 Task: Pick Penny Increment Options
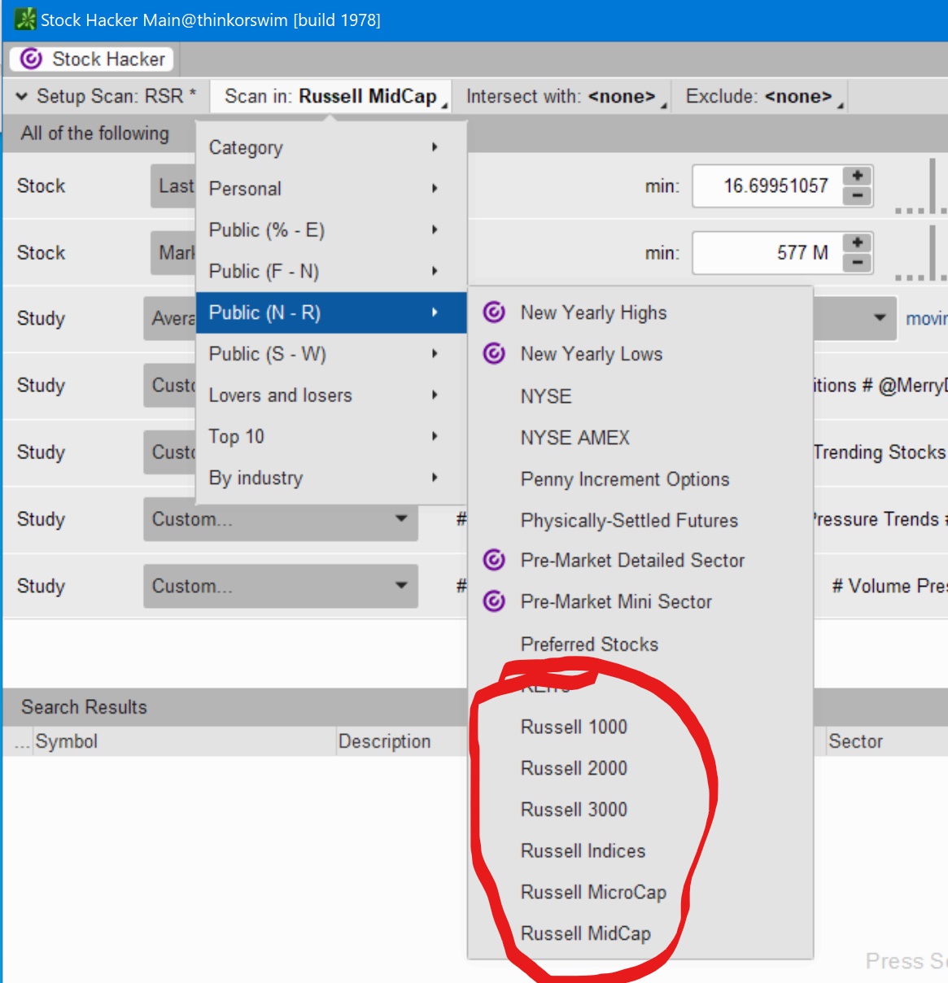[x=640, y=479]
